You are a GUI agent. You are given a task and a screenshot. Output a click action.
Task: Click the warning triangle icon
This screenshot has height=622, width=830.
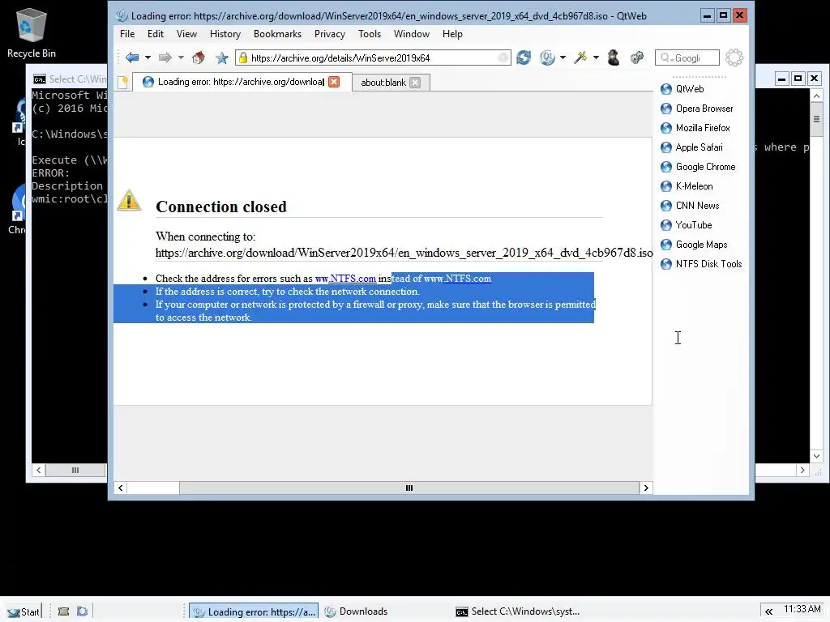(x=129, y=201)
